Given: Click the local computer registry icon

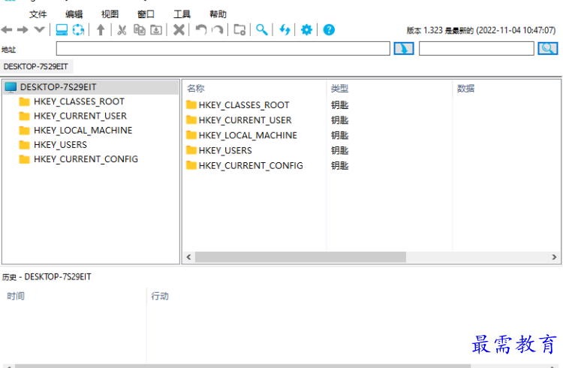Looking at the screenshot, I should click(62, 30).
